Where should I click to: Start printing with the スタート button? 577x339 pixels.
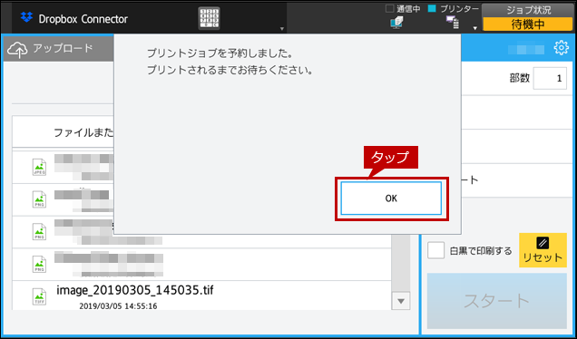pos(497,301)
